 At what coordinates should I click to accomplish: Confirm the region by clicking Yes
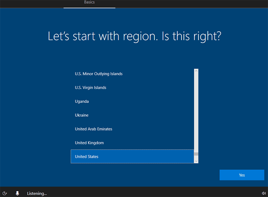point(242,175)
